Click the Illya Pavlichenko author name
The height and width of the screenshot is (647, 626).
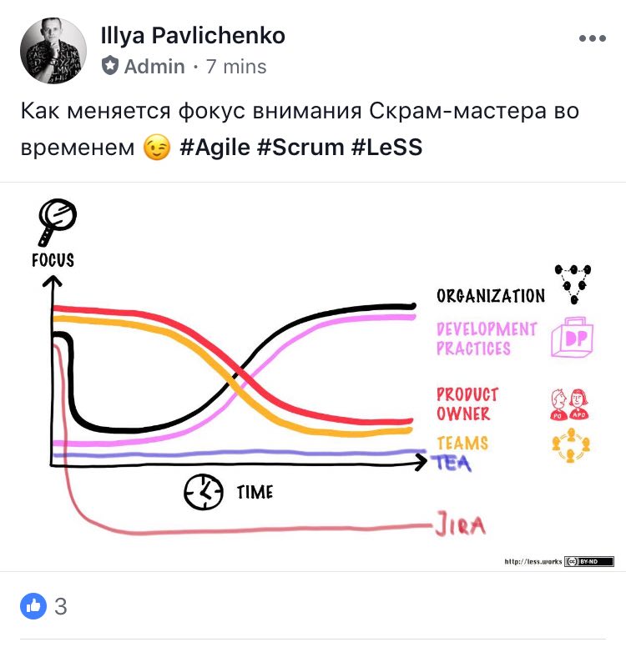tap(193, 36)
